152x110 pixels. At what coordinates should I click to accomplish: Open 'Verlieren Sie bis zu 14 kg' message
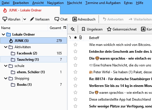[121, 86]
